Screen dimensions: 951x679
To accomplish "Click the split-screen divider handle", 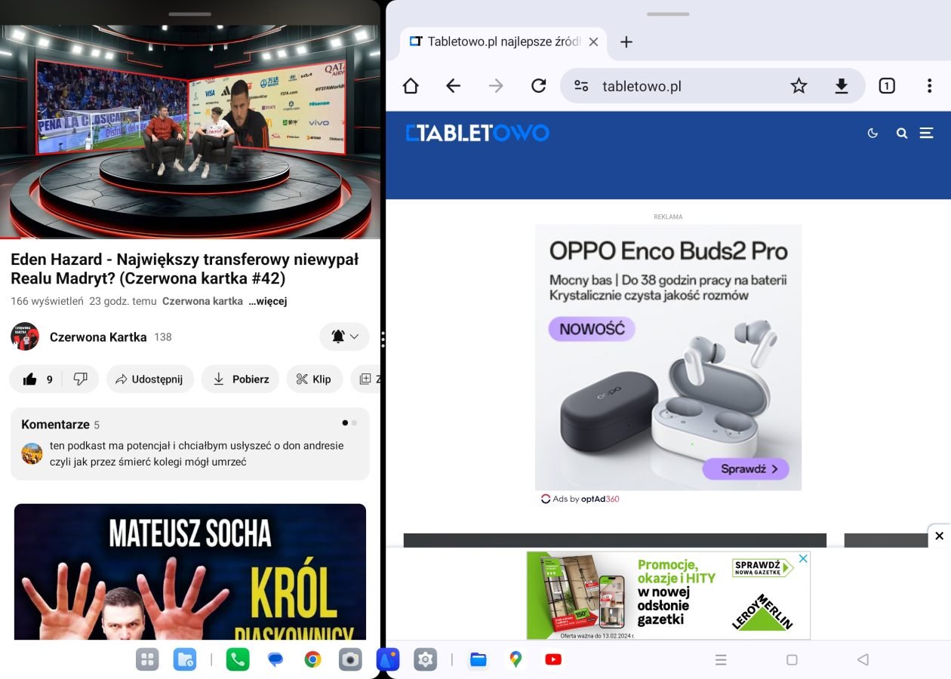I will (x=383, y=339).
